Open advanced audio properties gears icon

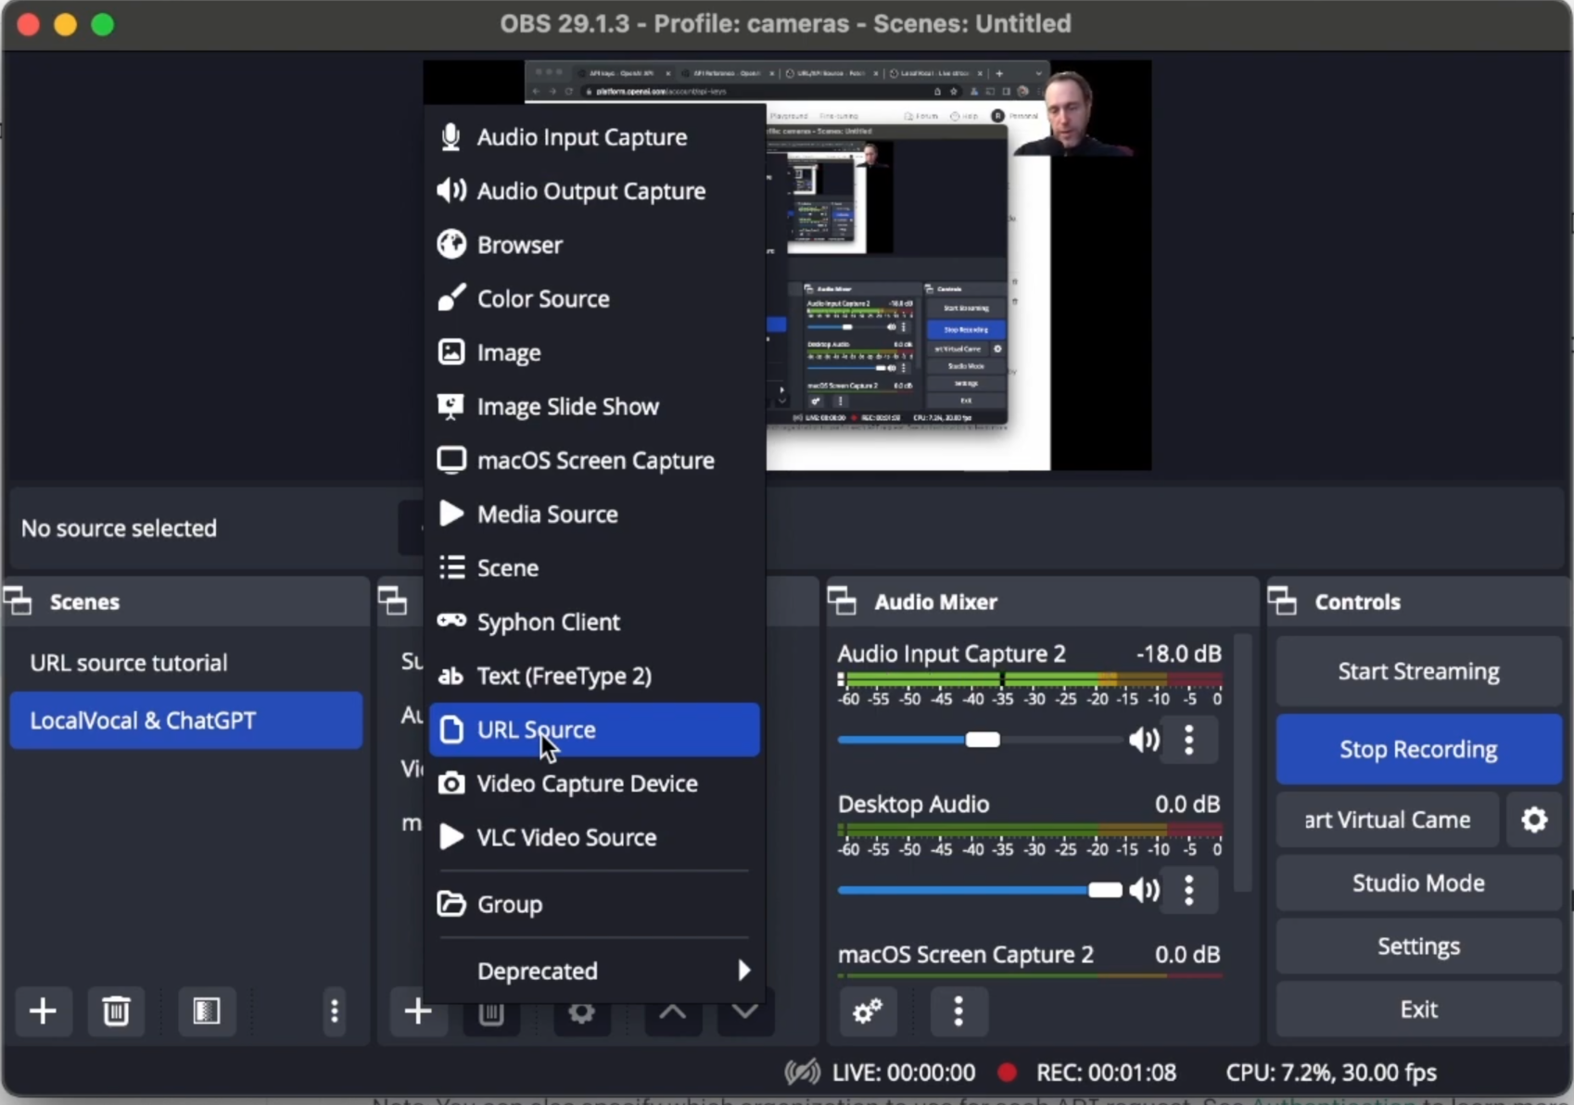point(867,1010)
